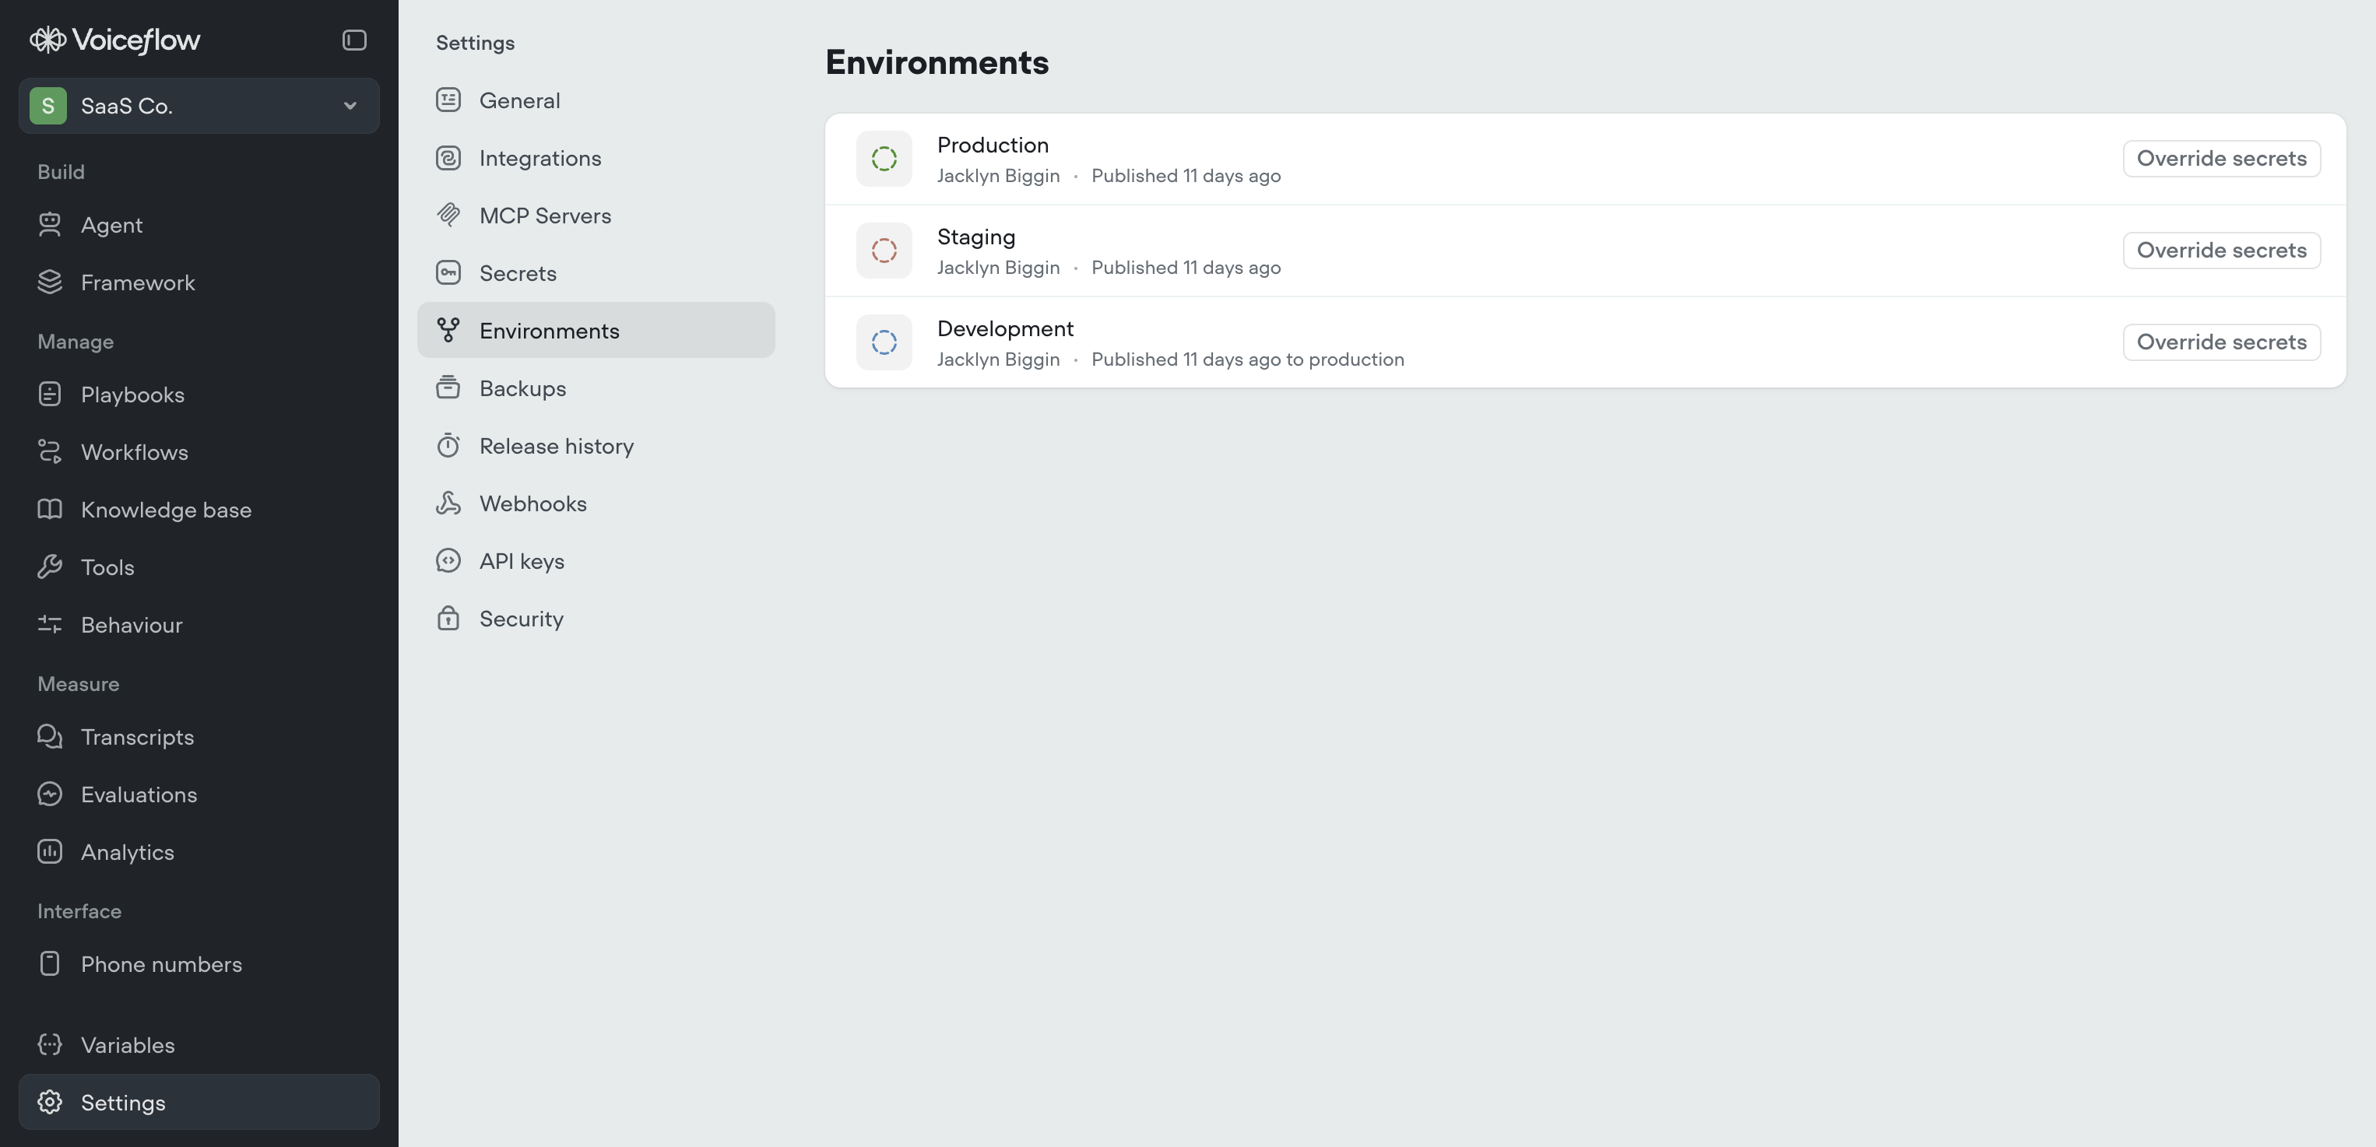This screenshot has width=2376, height=1147.
Task: Collapse the sidebar panel icon
Action: click(x=354, y=40)
